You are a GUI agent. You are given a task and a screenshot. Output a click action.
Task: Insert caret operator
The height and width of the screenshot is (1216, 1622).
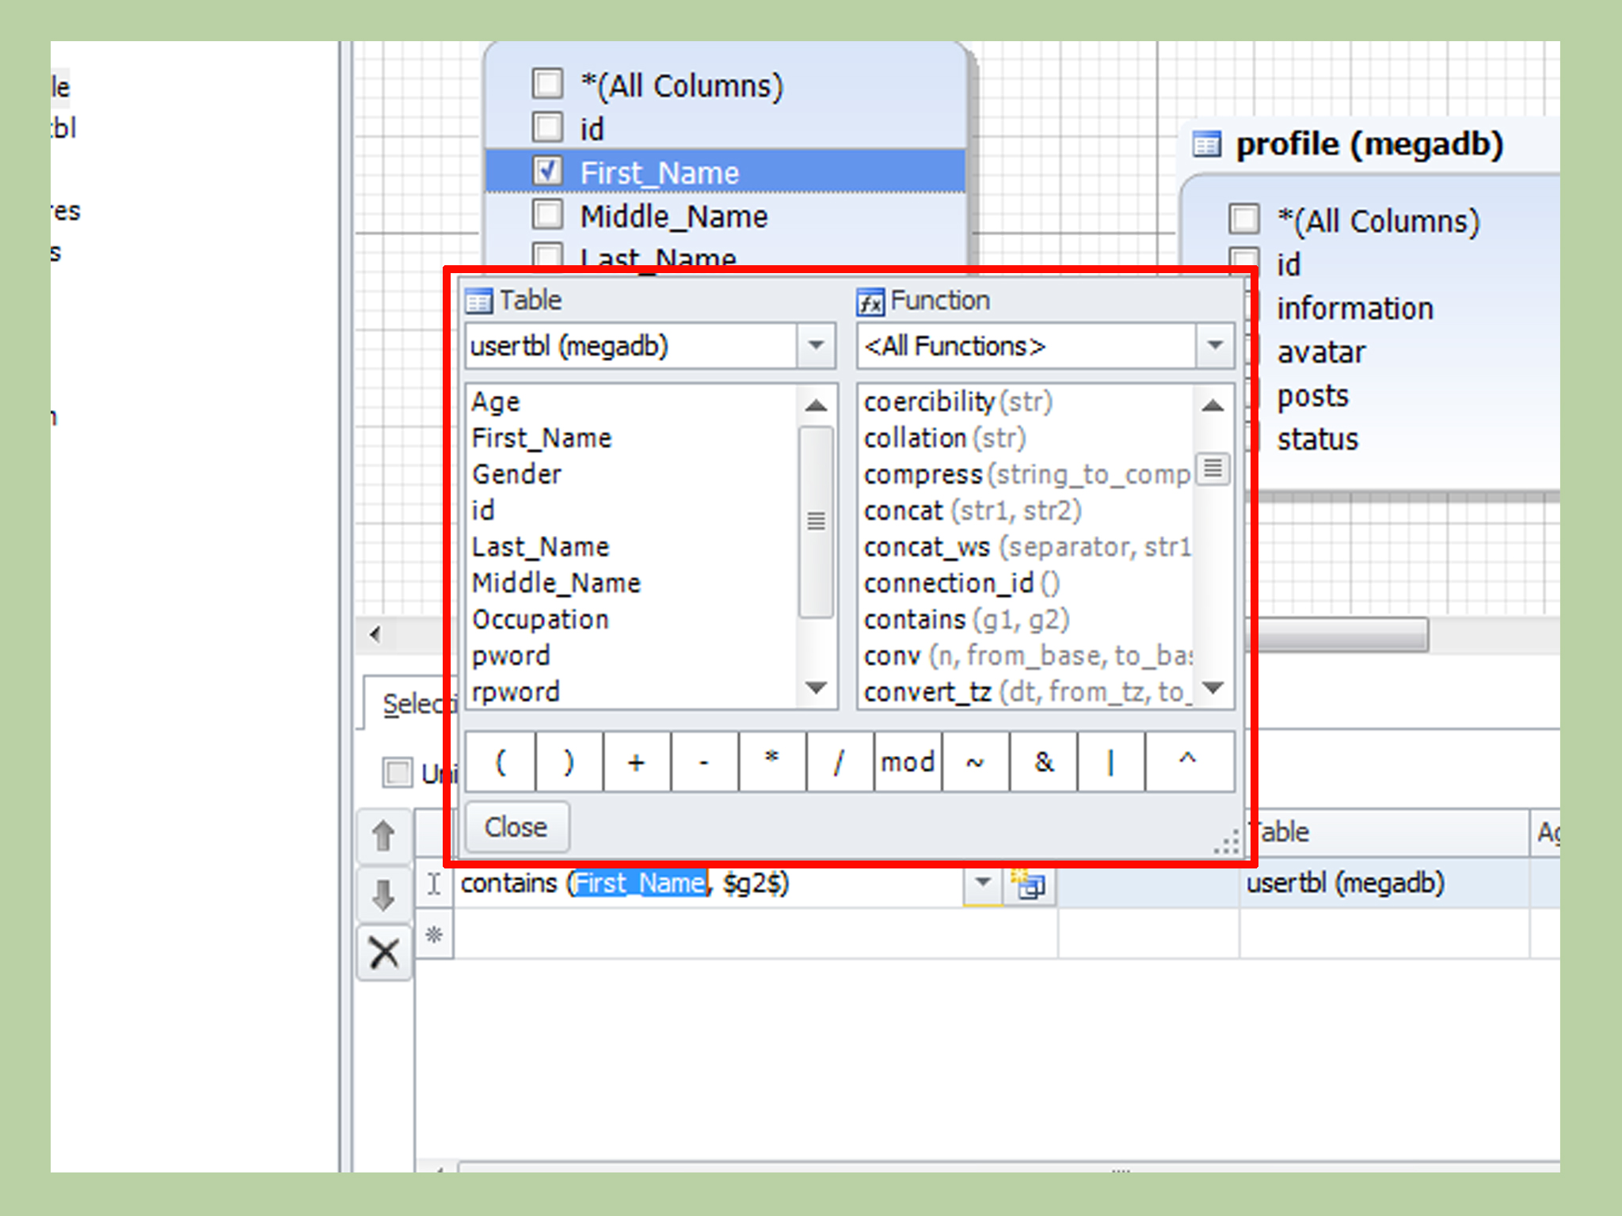[1189, 762]
